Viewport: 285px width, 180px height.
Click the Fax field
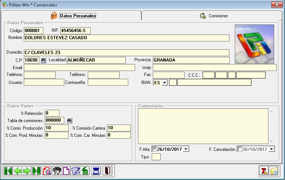[x=169, y=75]
